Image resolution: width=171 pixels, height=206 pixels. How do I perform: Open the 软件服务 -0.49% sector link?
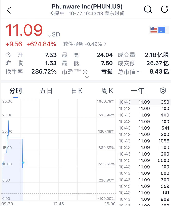(x=85, y=44)
